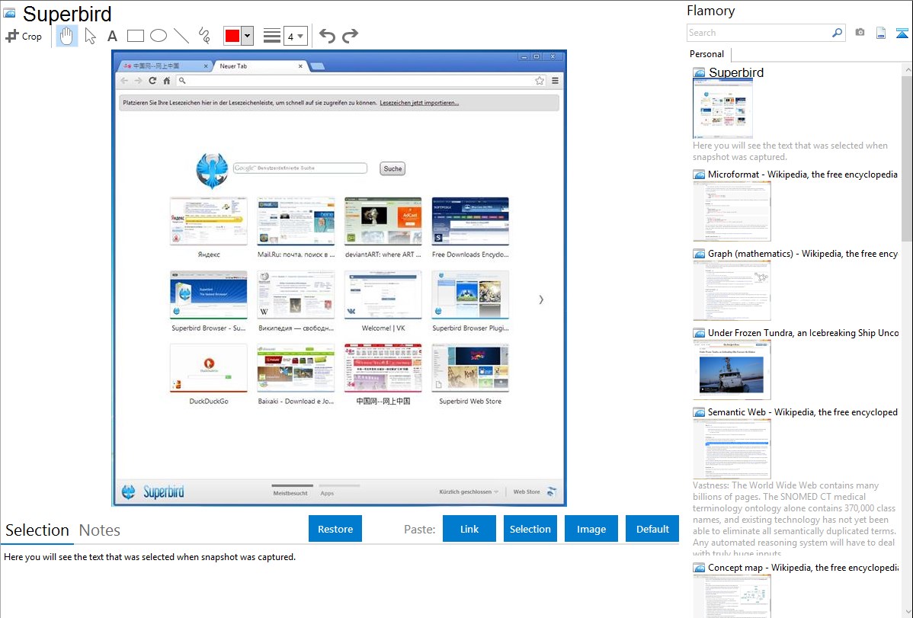Screen dimensions: 913x618
Task: Click the blue icon right of document icon
Action: click(902, 33)
